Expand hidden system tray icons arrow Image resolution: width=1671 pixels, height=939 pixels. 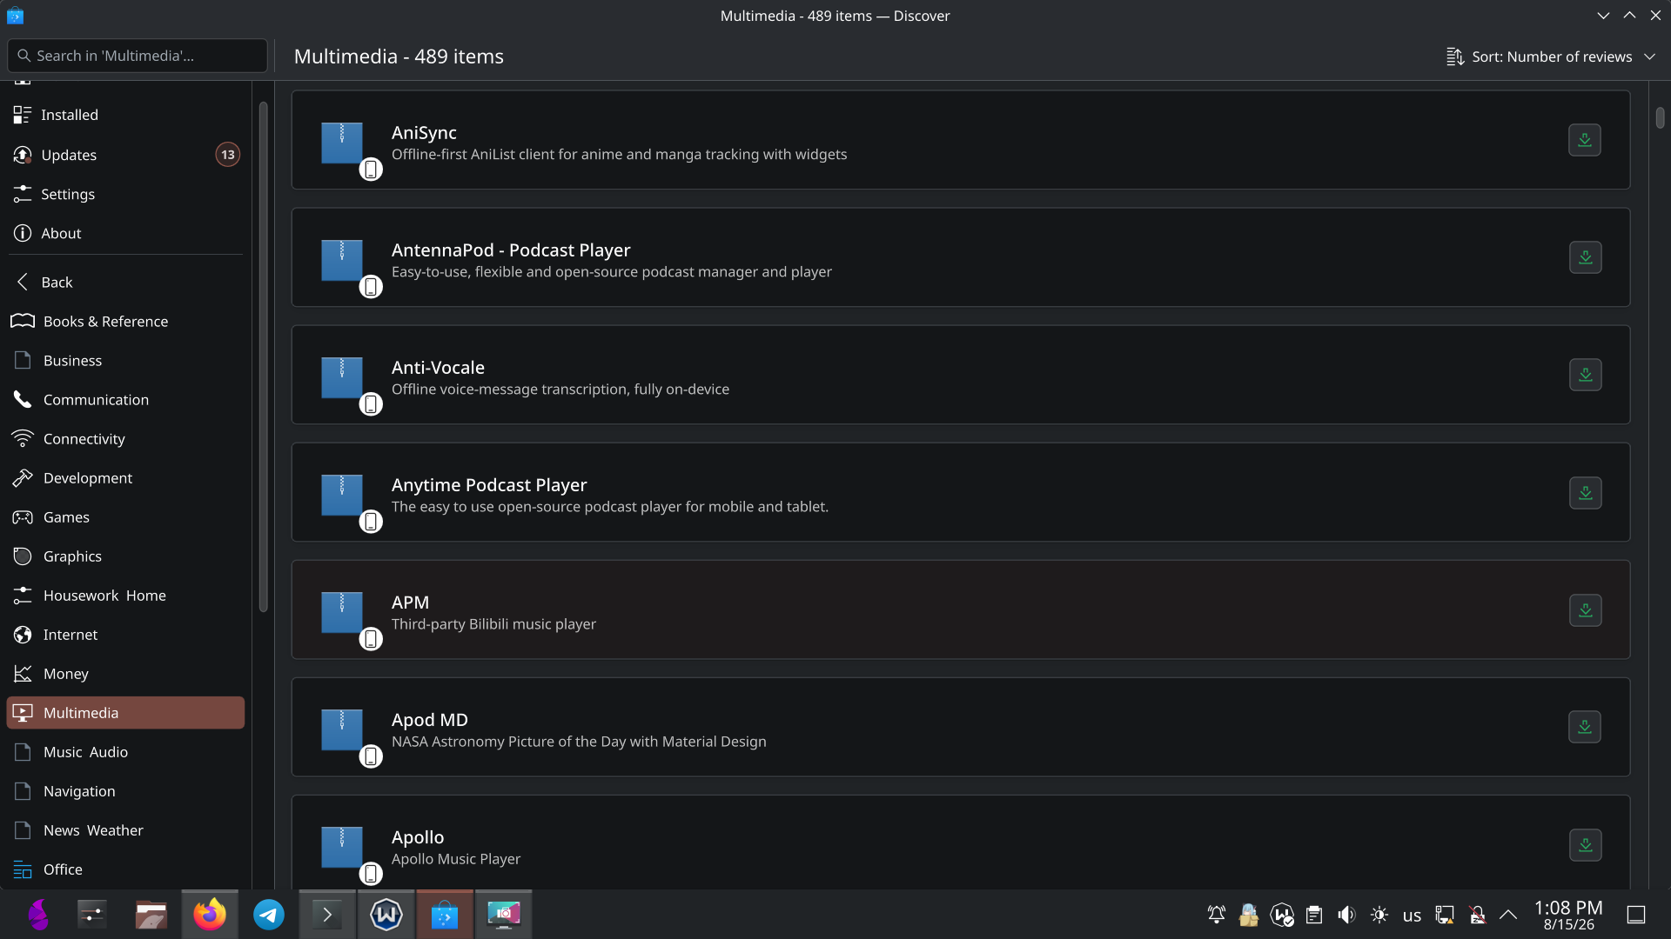coord(1508,915)
